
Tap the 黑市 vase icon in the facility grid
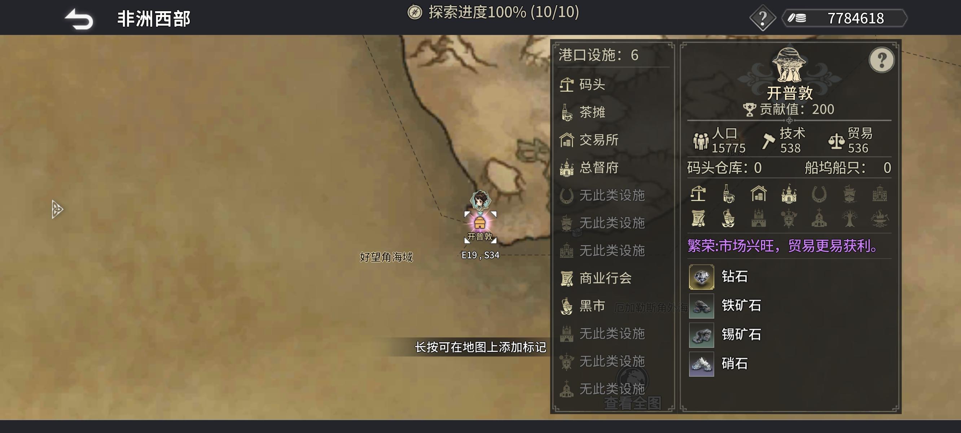[x=728, y=218]
